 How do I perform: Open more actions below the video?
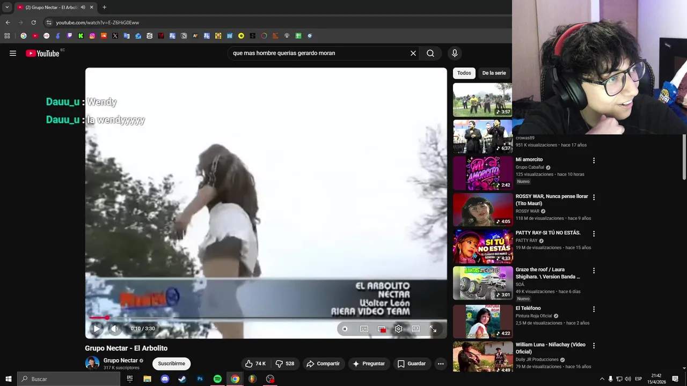point(441,363)
